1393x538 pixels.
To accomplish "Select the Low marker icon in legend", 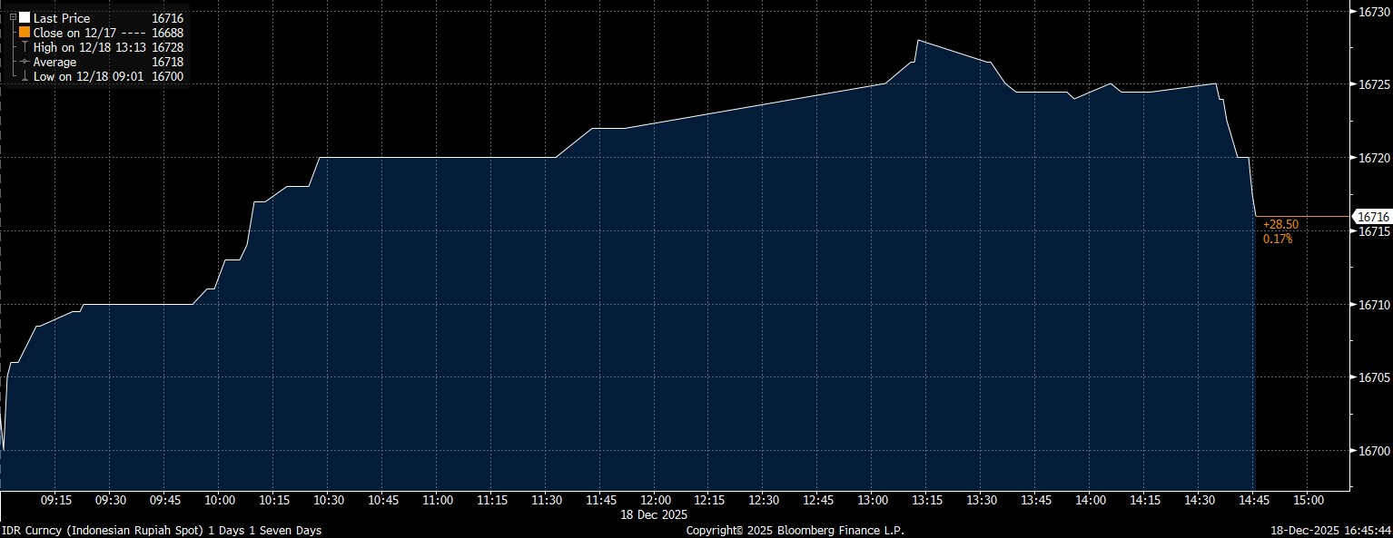I will point(25,77).
